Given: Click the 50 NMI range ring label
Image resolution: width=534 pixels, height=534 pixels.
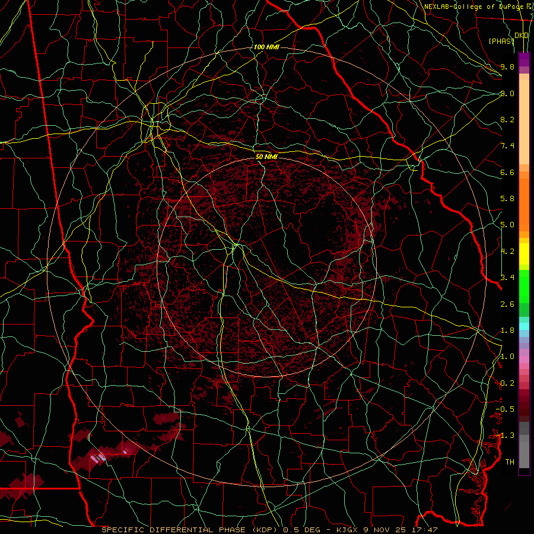Looking at the screenshot, I should coord(266,157).
